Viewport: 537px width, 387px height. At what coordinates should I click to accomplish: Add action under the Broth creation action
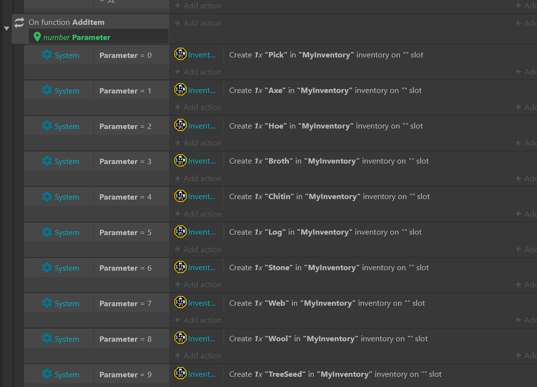tap(198, 179)
